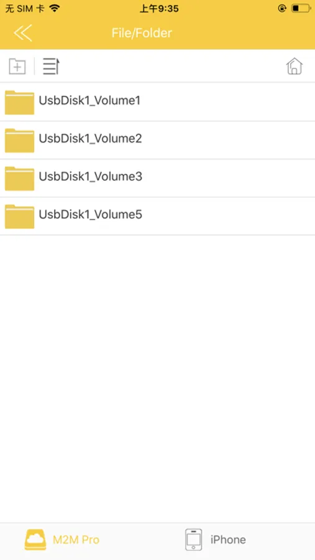Tap the double-chevron back icon
Image resolution: width=315 pixels, height=560 pixels.
click(x=23, y=33)
